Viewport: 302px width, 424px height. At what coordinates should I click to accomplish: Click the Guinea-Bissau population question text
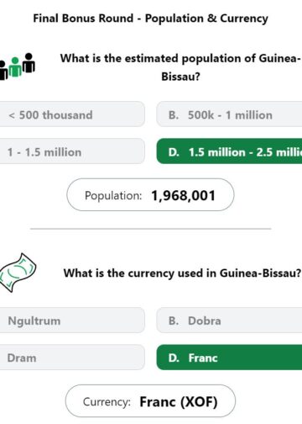pyautogui.click(x=180, y=67)
